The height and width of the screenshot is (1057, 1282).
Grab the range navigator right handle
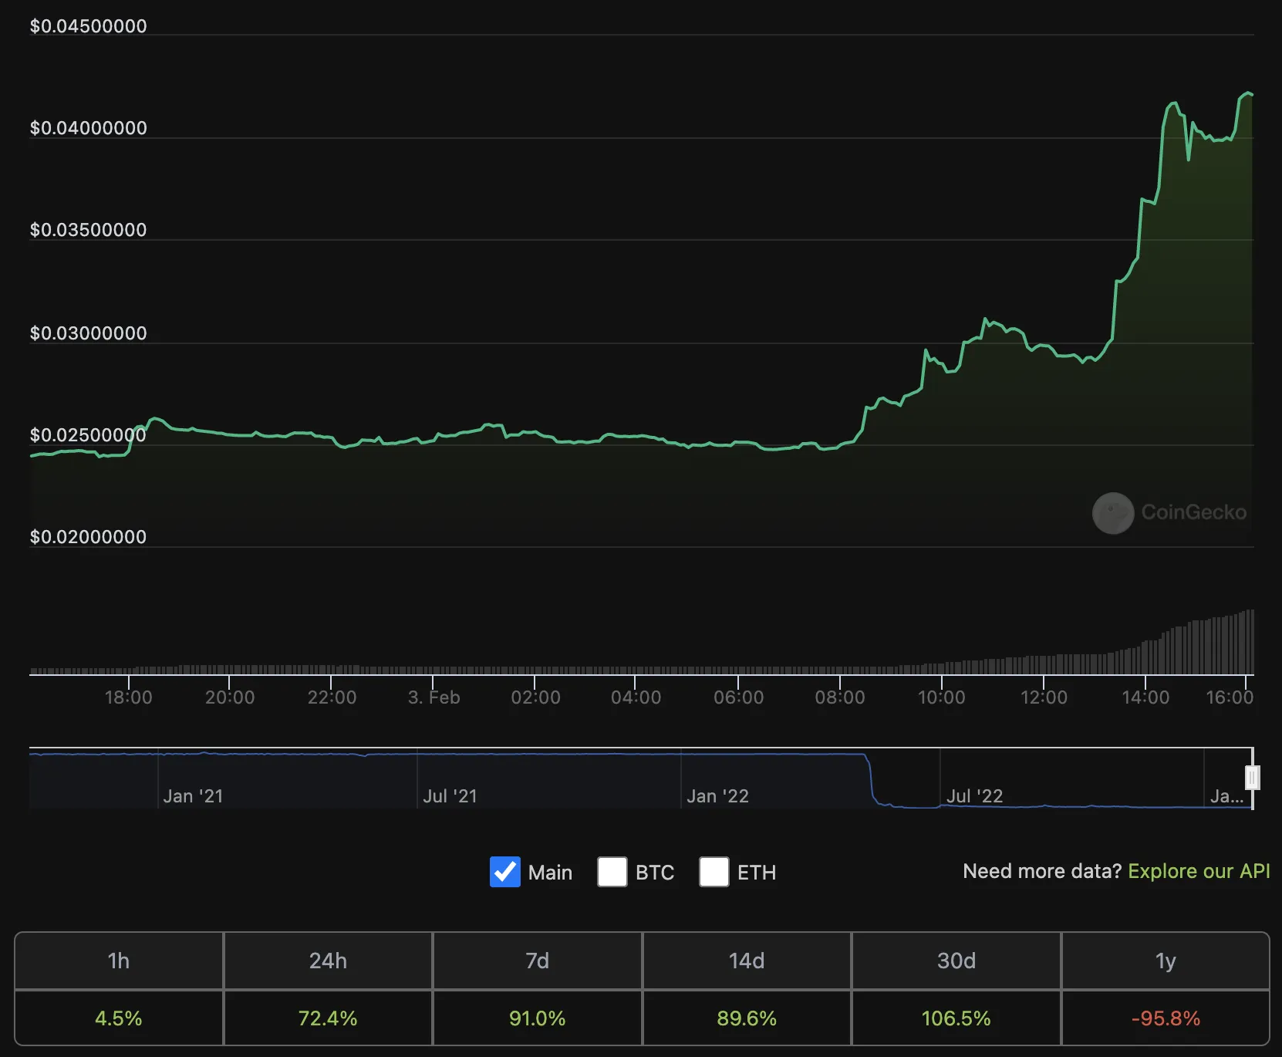(1253, 778)
